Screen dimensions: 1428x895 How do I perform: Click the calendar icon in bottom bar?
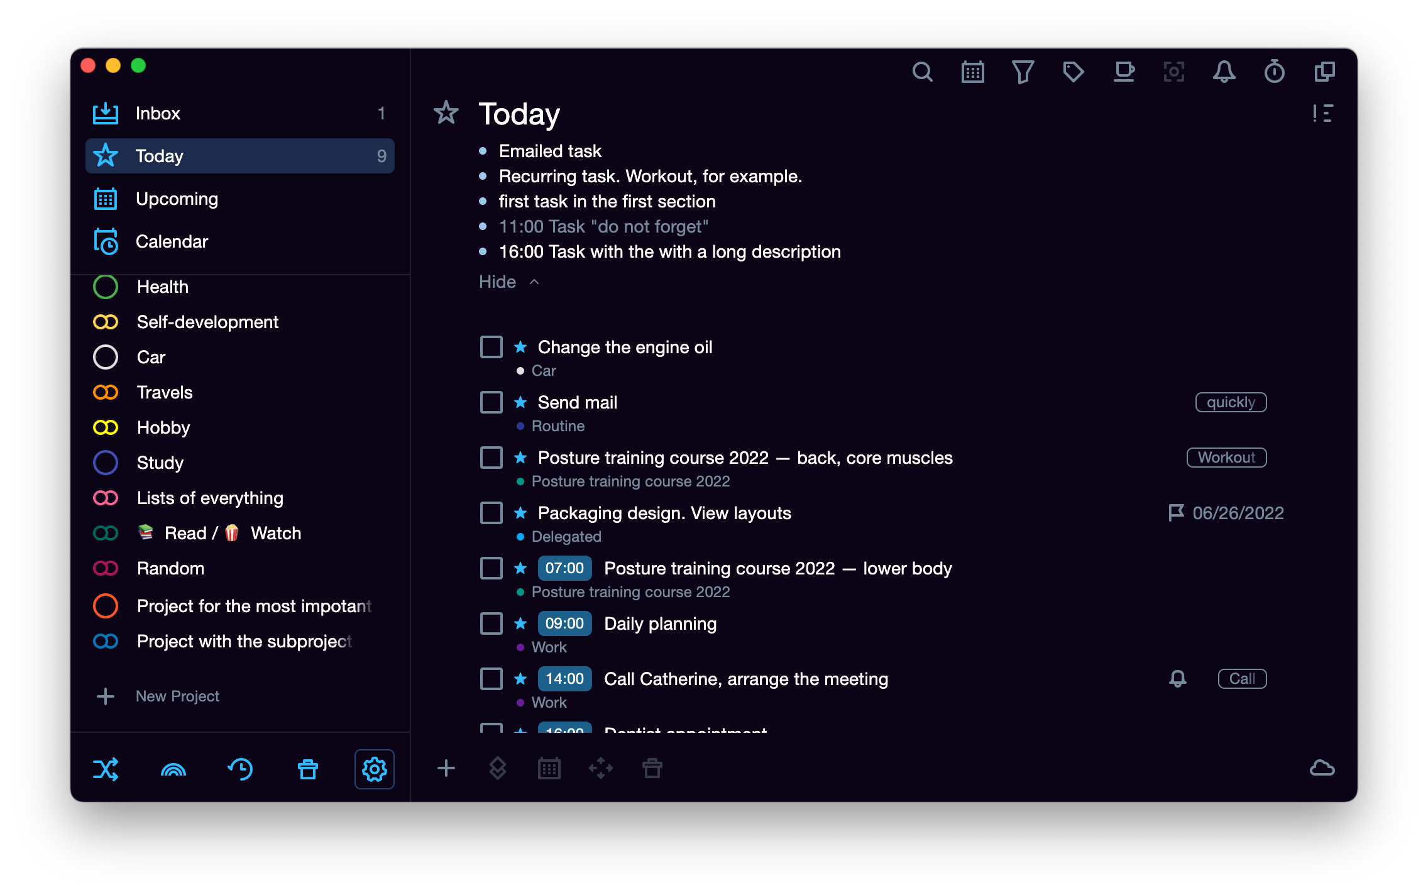coord(549,768)
